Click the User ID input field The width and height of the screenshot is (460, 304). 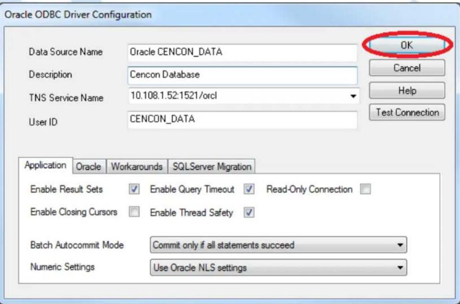point(243,120)
